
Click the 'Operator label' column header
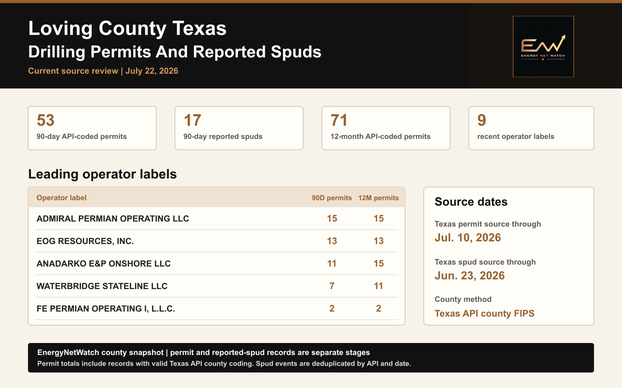tap(61, 198)
